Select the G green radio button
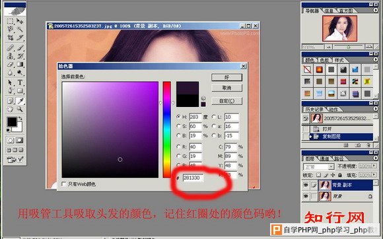Screen dimensions: 383x239 pyautogui.click(x=178, y=156)
